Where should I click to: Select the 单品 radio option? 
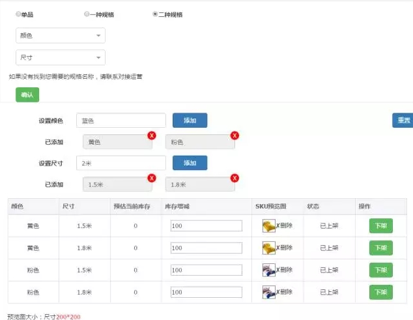tap(18, 14)
